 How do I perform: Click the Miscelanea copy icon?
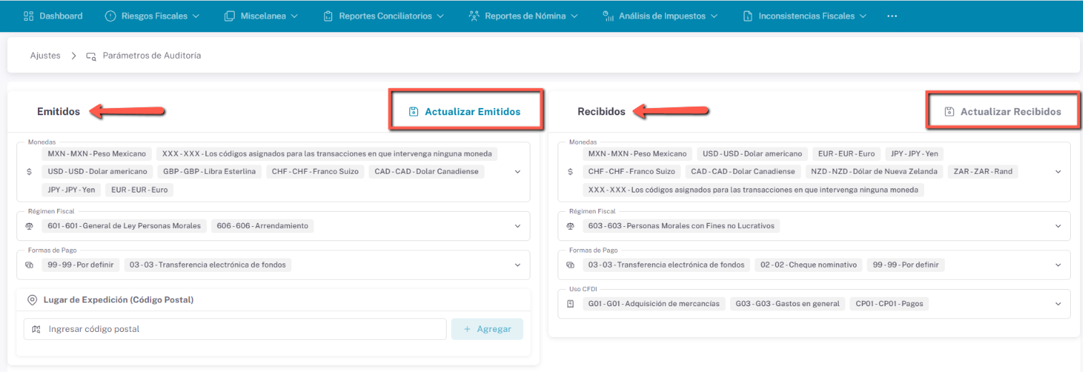[229, 16]
